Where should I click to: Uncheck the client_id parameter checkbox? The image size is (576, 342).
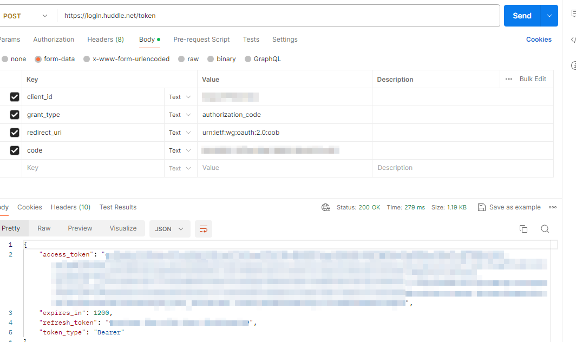(x=15, y=97)
